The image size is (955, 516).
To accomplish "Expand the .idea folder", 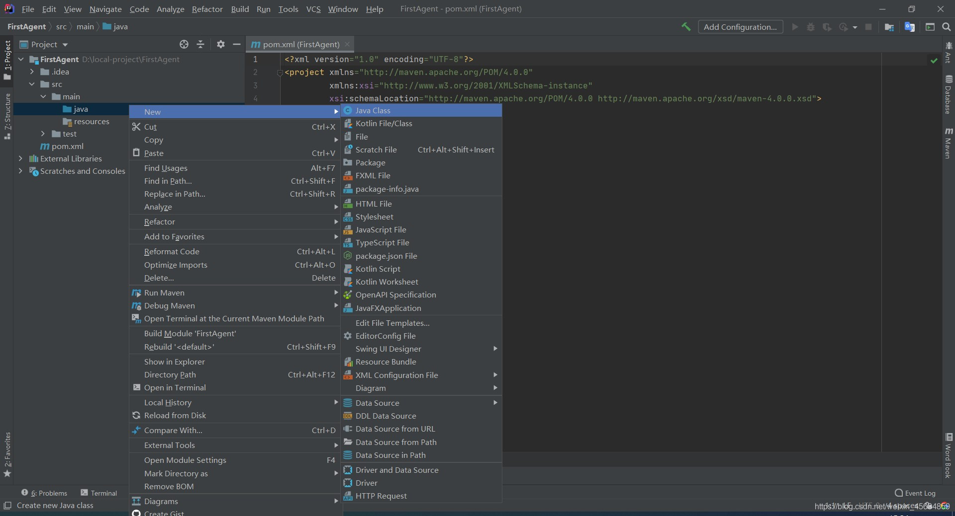I will coord(32,72).
